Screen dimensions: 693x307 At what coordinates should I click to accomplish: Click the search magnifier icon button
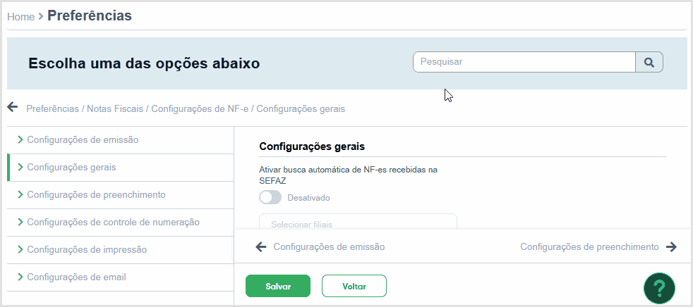click(x=649, y=62)
